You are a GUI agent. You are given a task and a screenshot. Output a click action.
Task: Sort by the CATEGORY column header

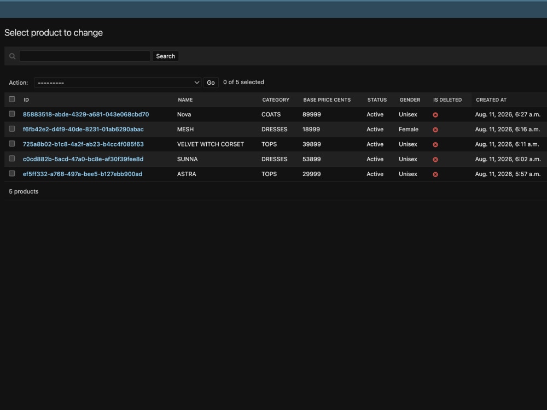point(276,99)
